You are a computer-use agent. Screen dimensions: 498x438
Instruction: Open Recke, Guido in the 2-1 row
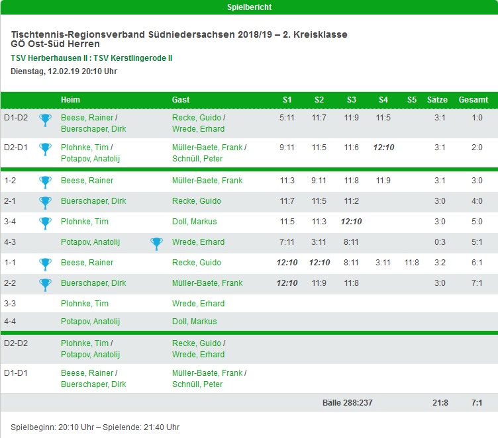point(197,201)
